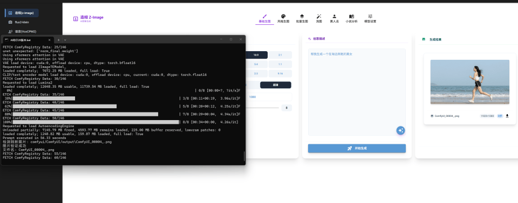Click 'Prompt executed in 56.33 seconds' terminal line
The image size is (518, 203).
35,138
